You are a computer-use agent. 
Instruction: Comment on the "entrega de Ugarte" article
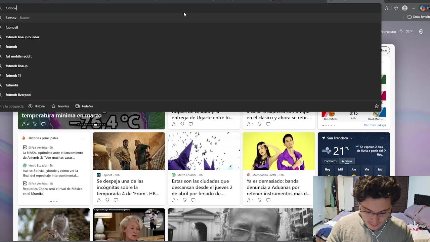click(x=191, y=124)
